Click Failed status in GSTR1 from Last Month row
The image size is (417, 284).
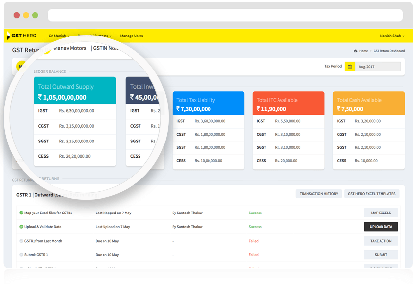tap(253, 241)
